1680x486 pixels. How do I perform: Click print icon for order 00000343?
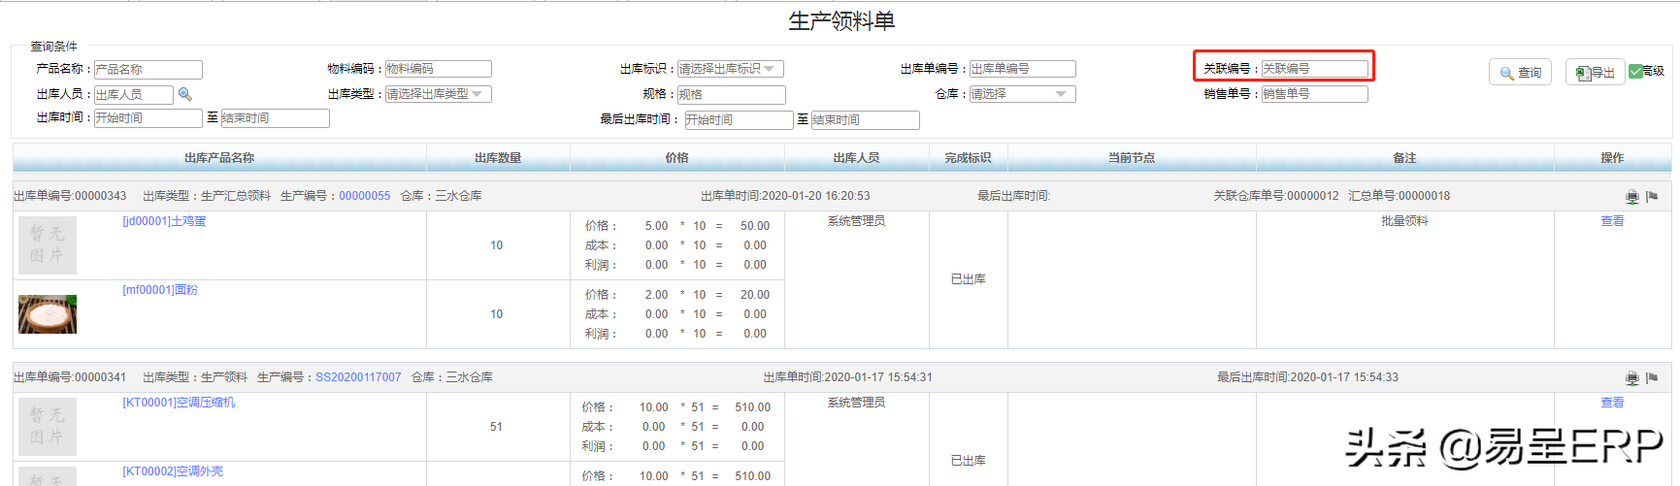click(1631, 197)
